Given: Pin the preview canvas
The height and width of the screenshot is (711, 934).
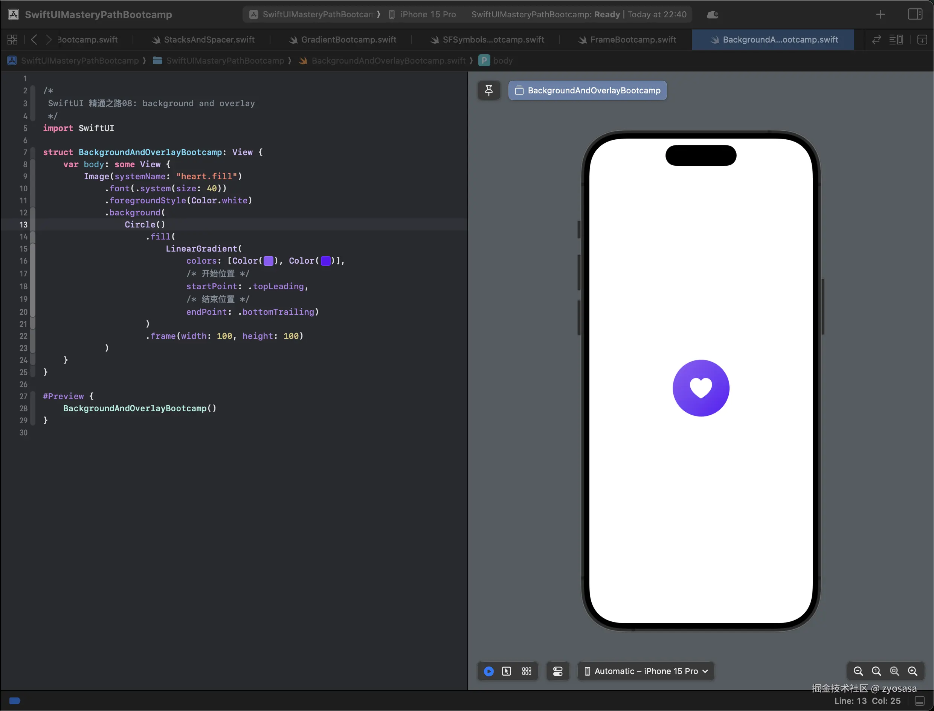Looking at the screenshot, I should pyautogui.click(x=488, y=90).
